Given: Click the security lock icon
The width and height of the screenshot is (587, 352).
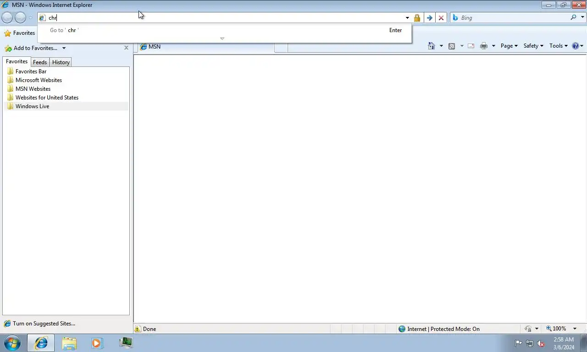Looking at the screenshot, I should pos(417,18).
